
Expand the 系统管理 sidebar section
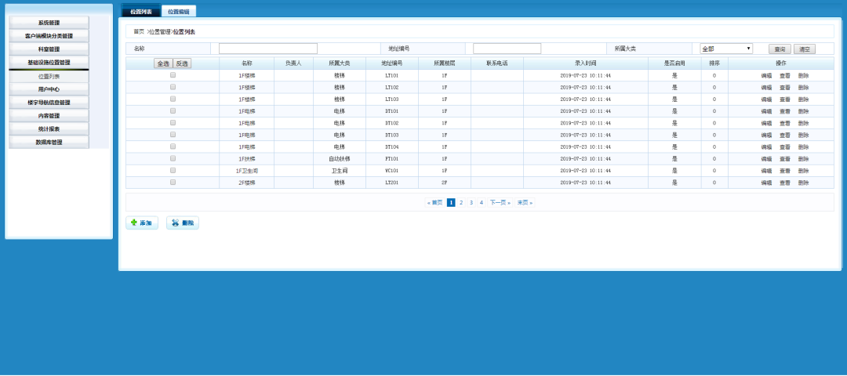[x=49, y=23]
